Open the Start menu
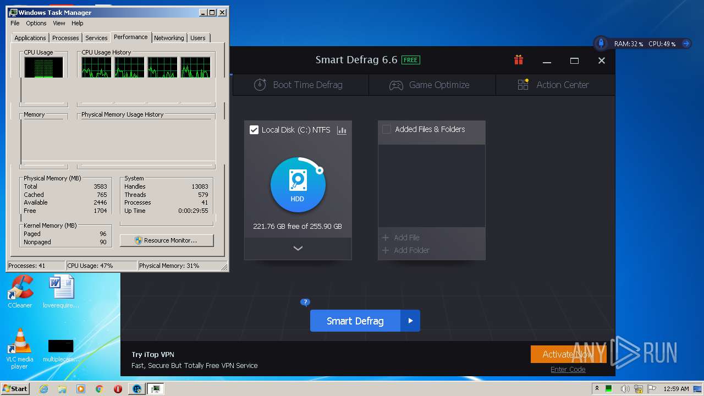 pyautogui.click(x=15, y=389)
